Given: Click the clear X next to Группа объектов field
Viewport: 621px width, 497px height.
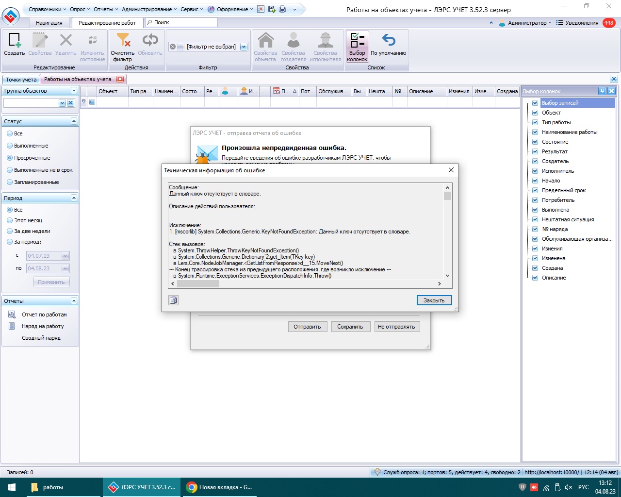Looking at the screenshot, I should pos(71,103).
